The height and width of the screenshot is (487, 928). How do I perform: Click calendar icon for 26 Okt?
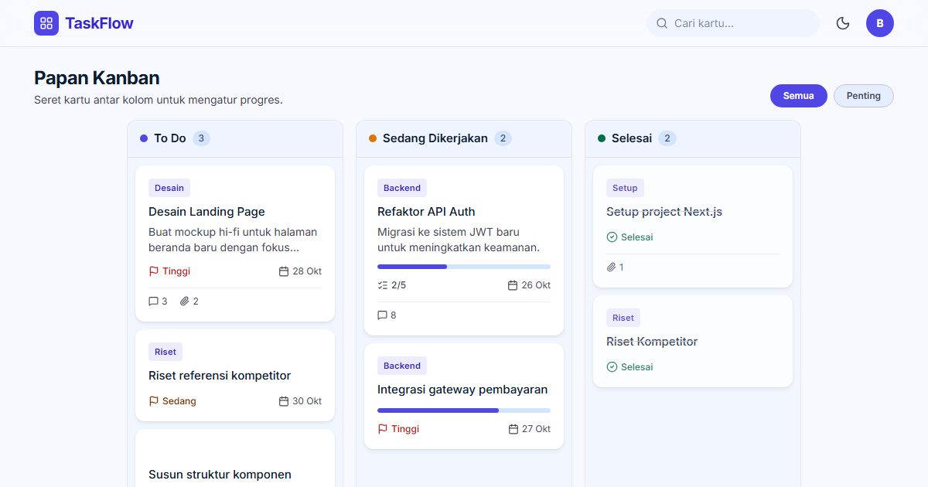coord(513,285)
